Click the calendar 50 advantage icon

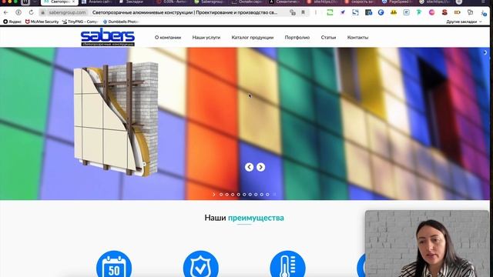tap(114, 265)
